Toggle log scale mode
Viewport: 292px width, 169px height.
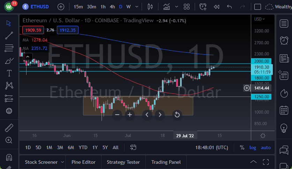click(x=253, y=148)
